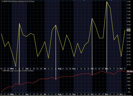133x96 pixels.
Task: Click the 0.88 value on the ratio axis
Action: [129, 35]
